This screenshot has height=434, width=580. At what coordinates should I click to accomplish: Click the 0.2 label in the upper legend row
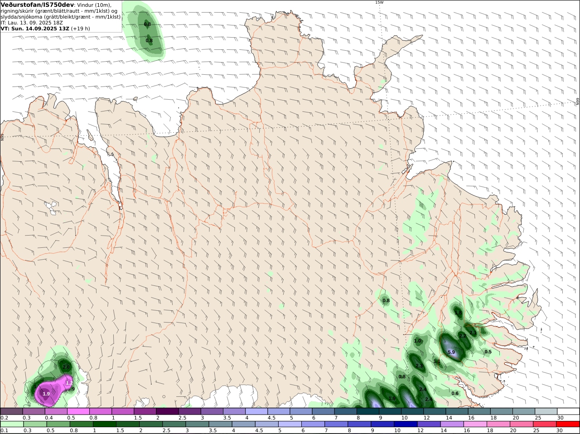[4, 418]
